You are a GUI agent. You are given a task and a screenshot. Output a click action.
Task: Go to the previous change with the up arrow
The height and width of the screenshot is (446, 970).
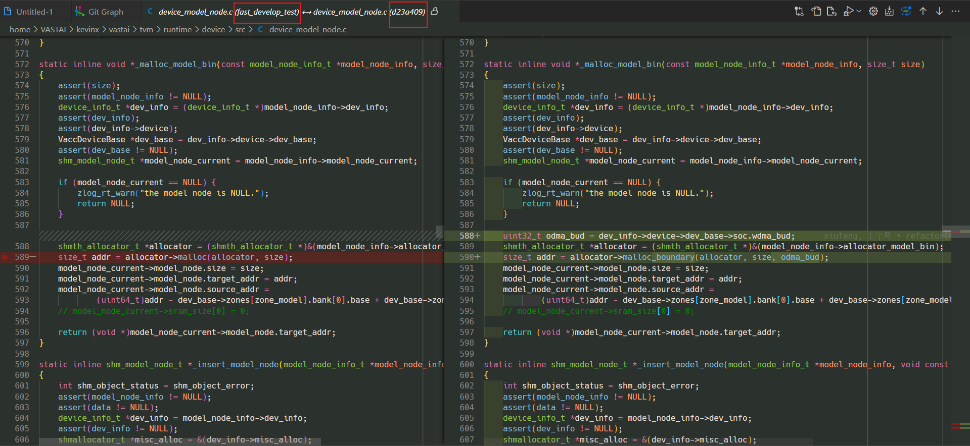pos(922,11)
